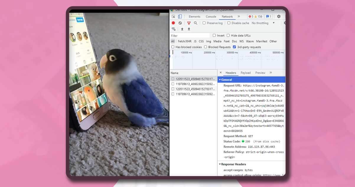Open the Payload tab
The width and height of the screenshot is (355, 187).
point(245,73)
